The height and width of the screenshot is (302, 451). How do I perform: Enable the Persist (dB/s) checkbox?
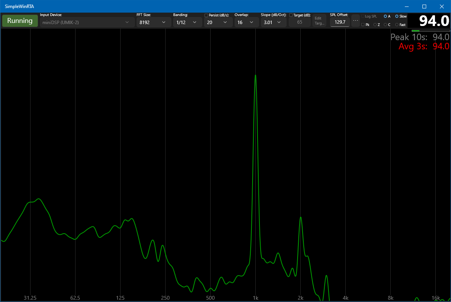pyautogui.click(x=206, y=15)
